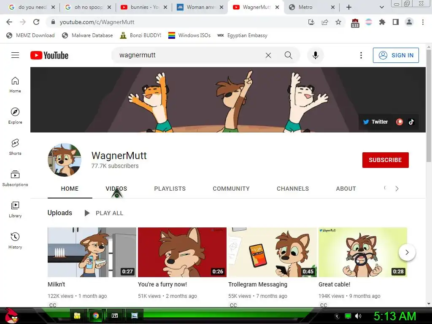Image resolution: width=432 pixels, height=324 pixels.
Task: Open the Milkn't video thumbnail
Action: (92, 252)
